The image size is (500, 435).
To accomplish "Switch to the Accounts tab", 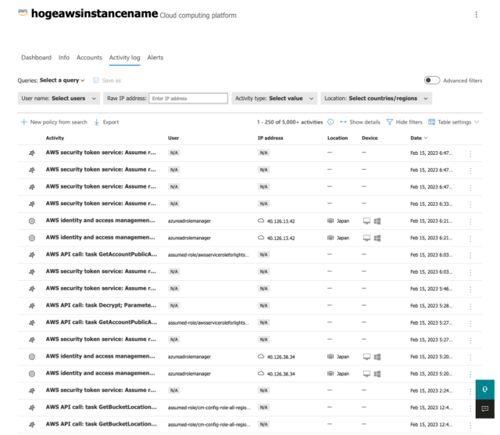I will point(89,57).
